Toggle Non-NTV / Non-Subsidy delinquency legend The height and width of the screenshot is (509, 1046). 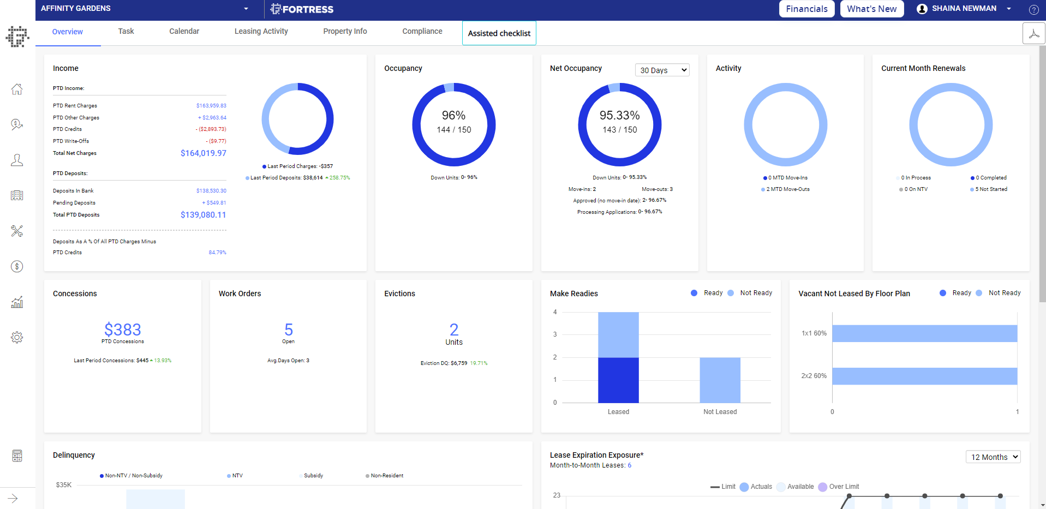pyautogui.click(x=131, y=476)
